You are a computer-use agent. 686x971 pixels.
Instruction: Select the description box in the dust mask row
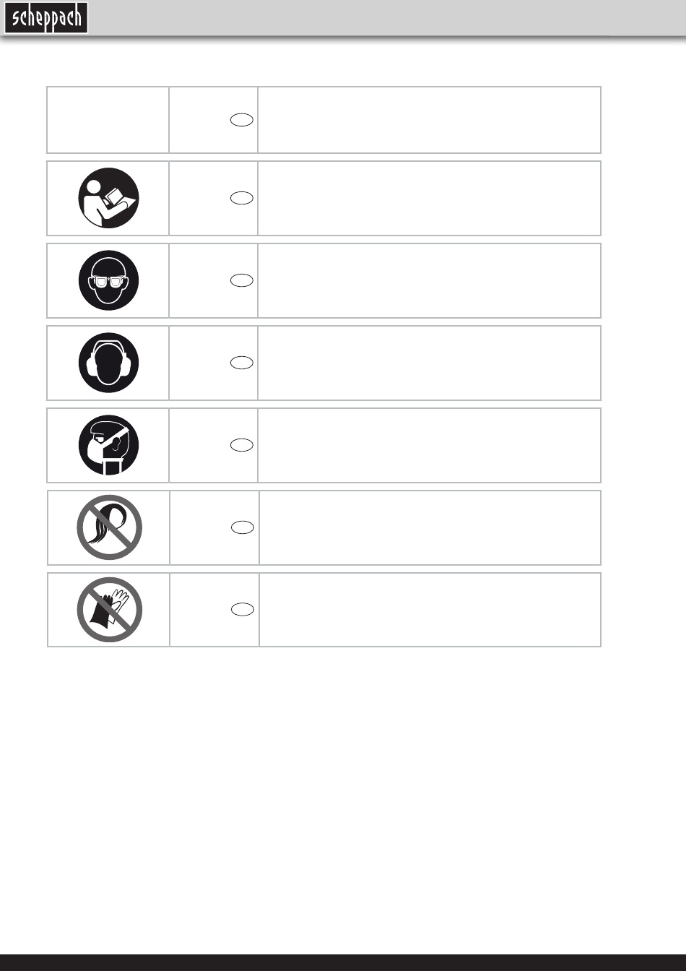tap(429, 445)
